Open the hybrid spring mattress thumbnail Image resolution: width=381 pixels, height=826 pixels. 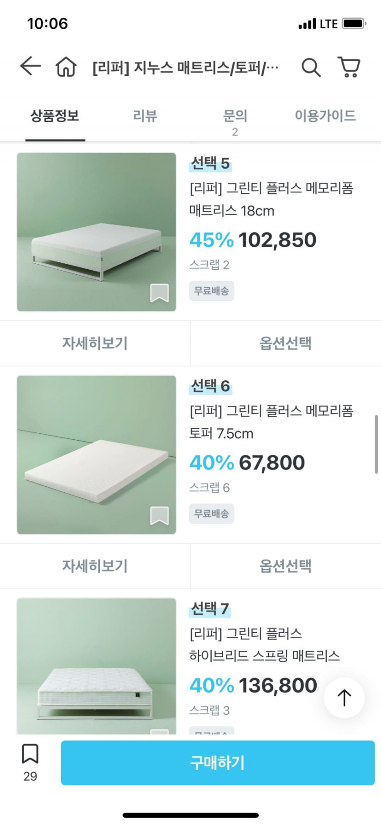click(96, 666)
